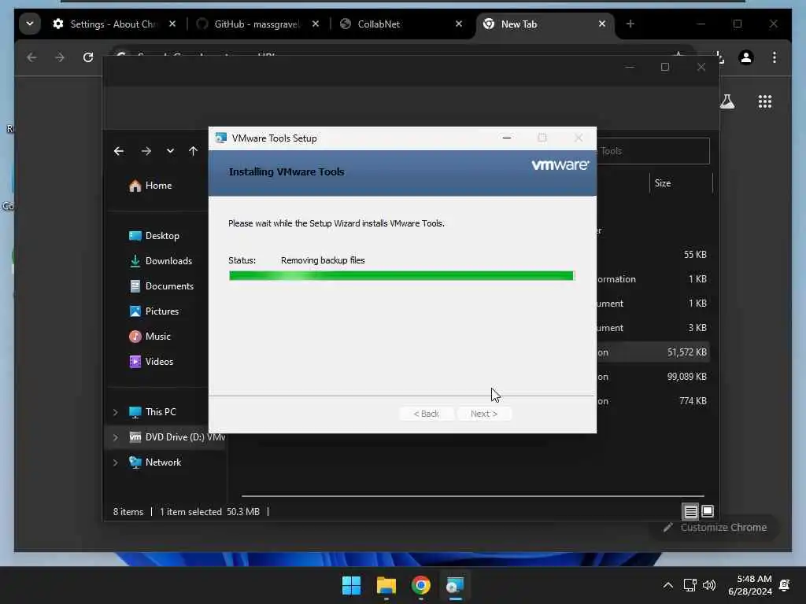Click Customize Chrome button
The height and width of the screenshot is (604, 806).
[715, 528]
